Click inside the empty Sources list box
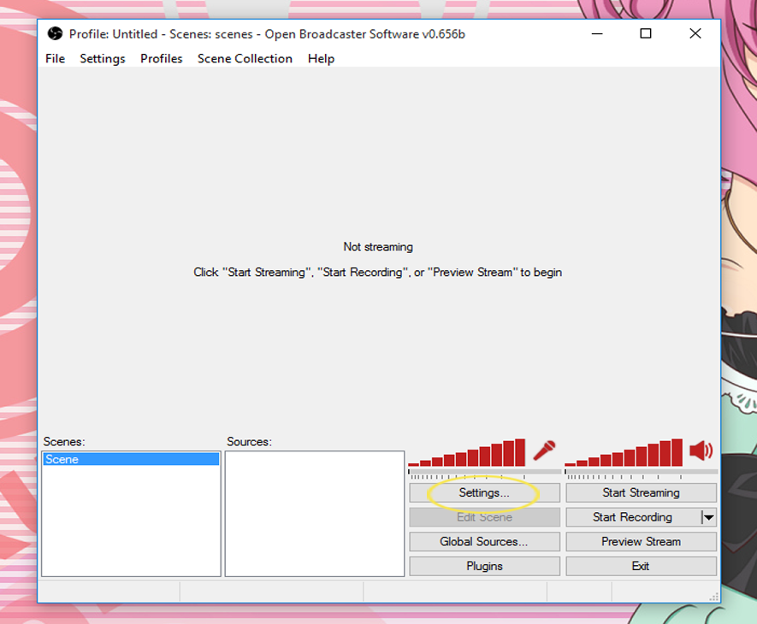This screenshot has width=757, height=624. tap(315, 514)
